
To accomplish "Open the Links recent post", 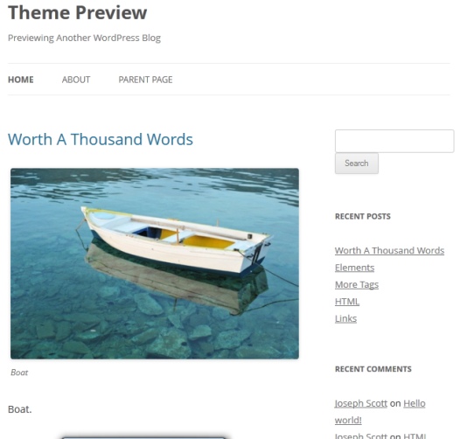I will click(x=346, y=318).
